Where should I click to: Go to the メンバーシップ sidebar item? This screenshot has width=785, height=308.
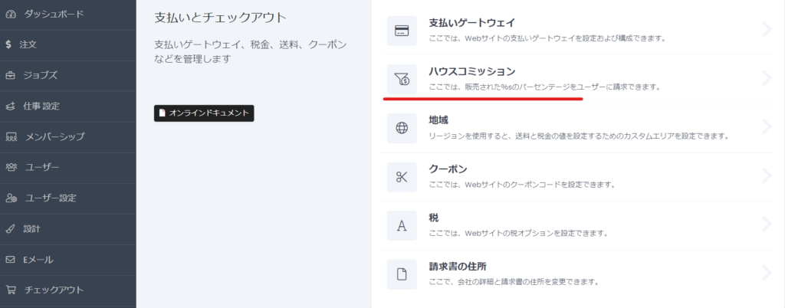coord(54,136)
